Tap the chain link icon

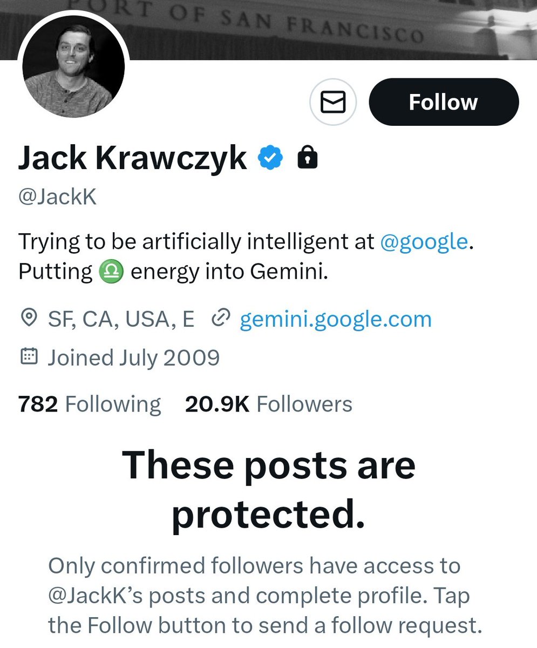(221, 319)
